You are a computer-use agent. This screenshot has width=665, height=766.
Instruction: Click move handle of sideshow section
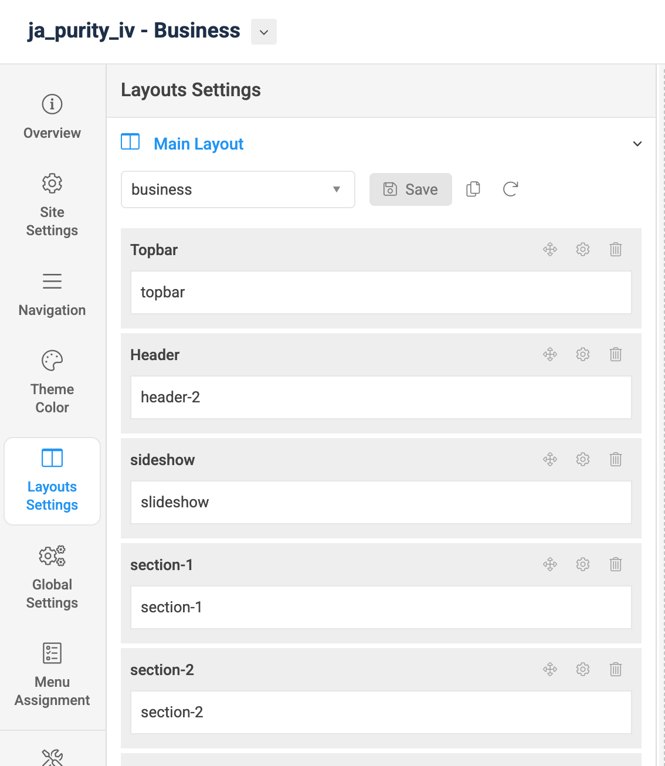(550, 459)
